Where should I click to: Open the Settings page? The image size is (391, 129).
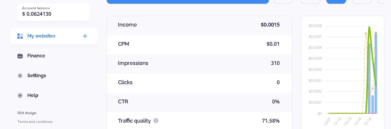point(37,76)
